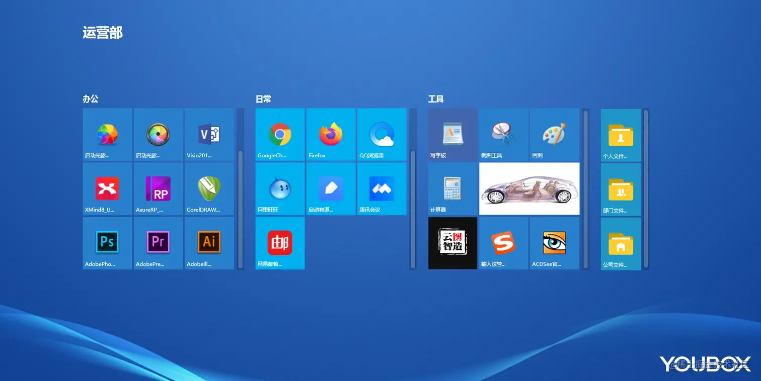The height and width of the screenshot is (381, 761).
Task: Launch the Adobe Illustrator tile
Action: pyautogui.click(x=209, y=243)
